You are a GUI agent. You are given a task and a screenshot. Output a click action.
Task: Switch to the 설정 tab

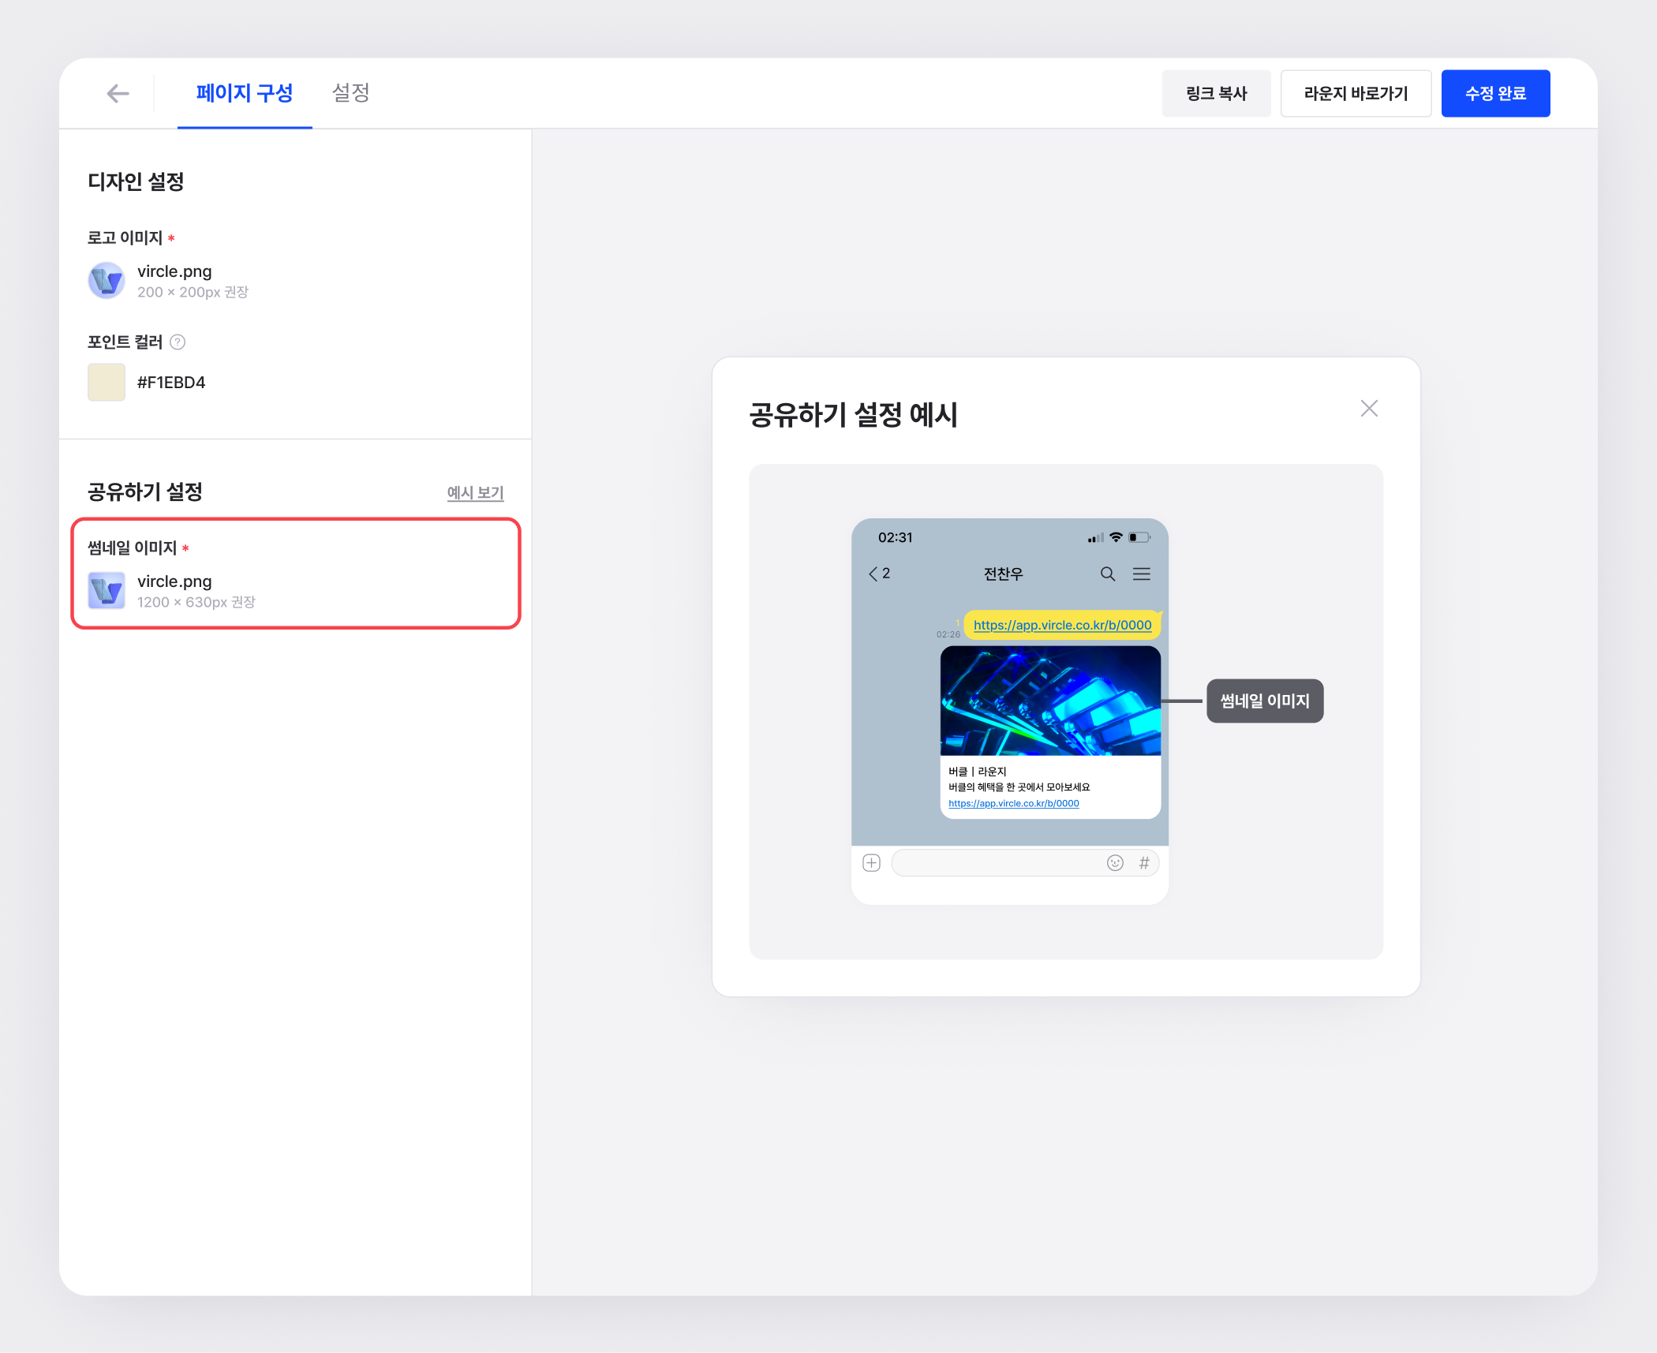351,94
